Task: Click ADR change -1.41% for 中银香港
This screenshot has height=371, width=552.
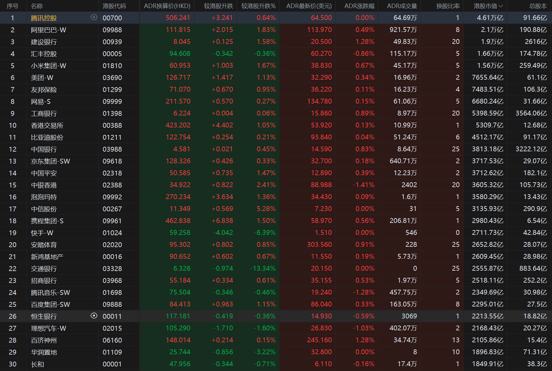Action: pyautogui.click(x=363, y=185)
